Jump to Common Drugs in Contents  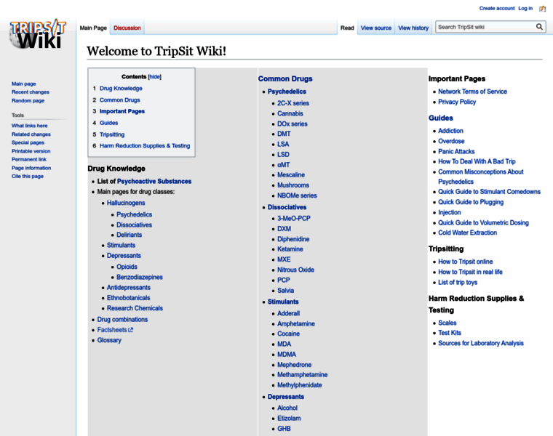(119, 100)
